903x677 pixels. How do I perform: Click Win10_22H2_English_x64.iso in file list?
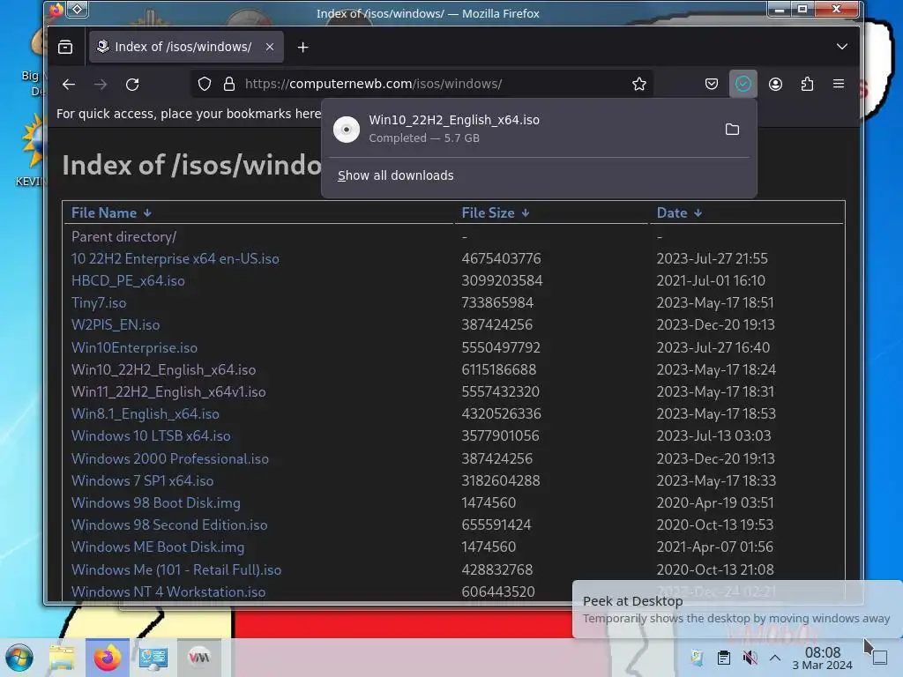163,369
